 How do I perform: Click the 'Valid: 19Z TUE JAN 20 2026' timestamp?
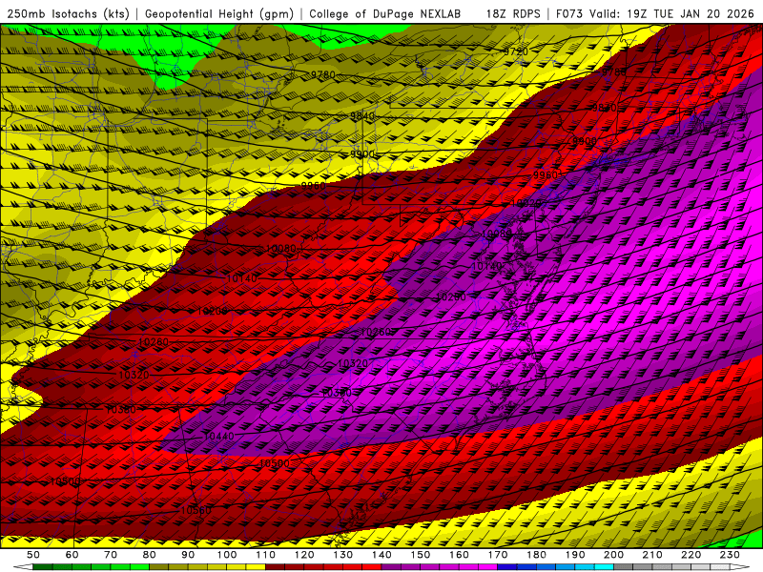[673, 14]
